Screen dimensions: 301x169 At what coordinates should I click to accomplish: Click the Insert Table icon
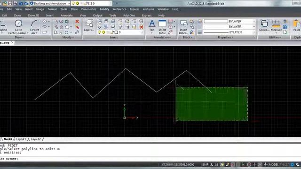coord(162,27)
